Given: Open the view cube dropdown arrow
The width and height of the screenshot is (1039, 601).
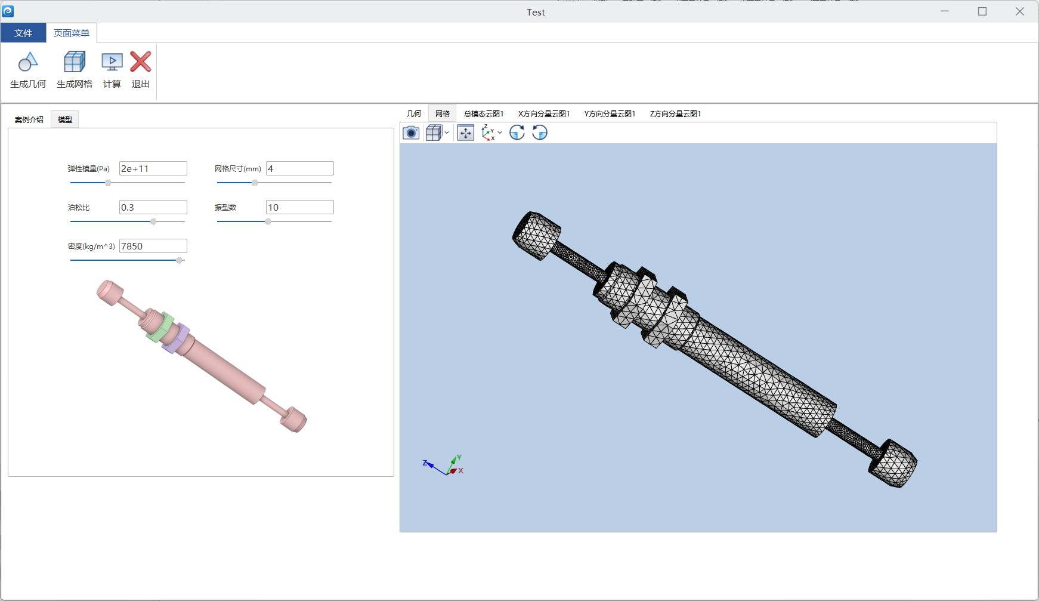Looking at the screenshot, I should [x=447, y=132].
